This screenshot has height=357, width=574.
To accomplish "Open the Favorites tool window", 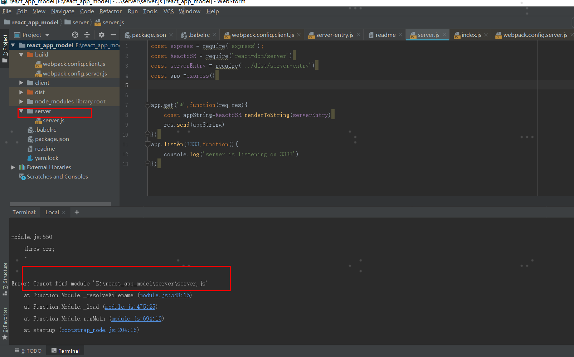I will 5,323.
